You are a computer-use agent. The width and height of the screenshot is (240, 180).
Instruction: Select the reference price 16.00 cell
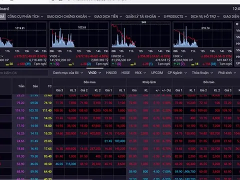48,126
